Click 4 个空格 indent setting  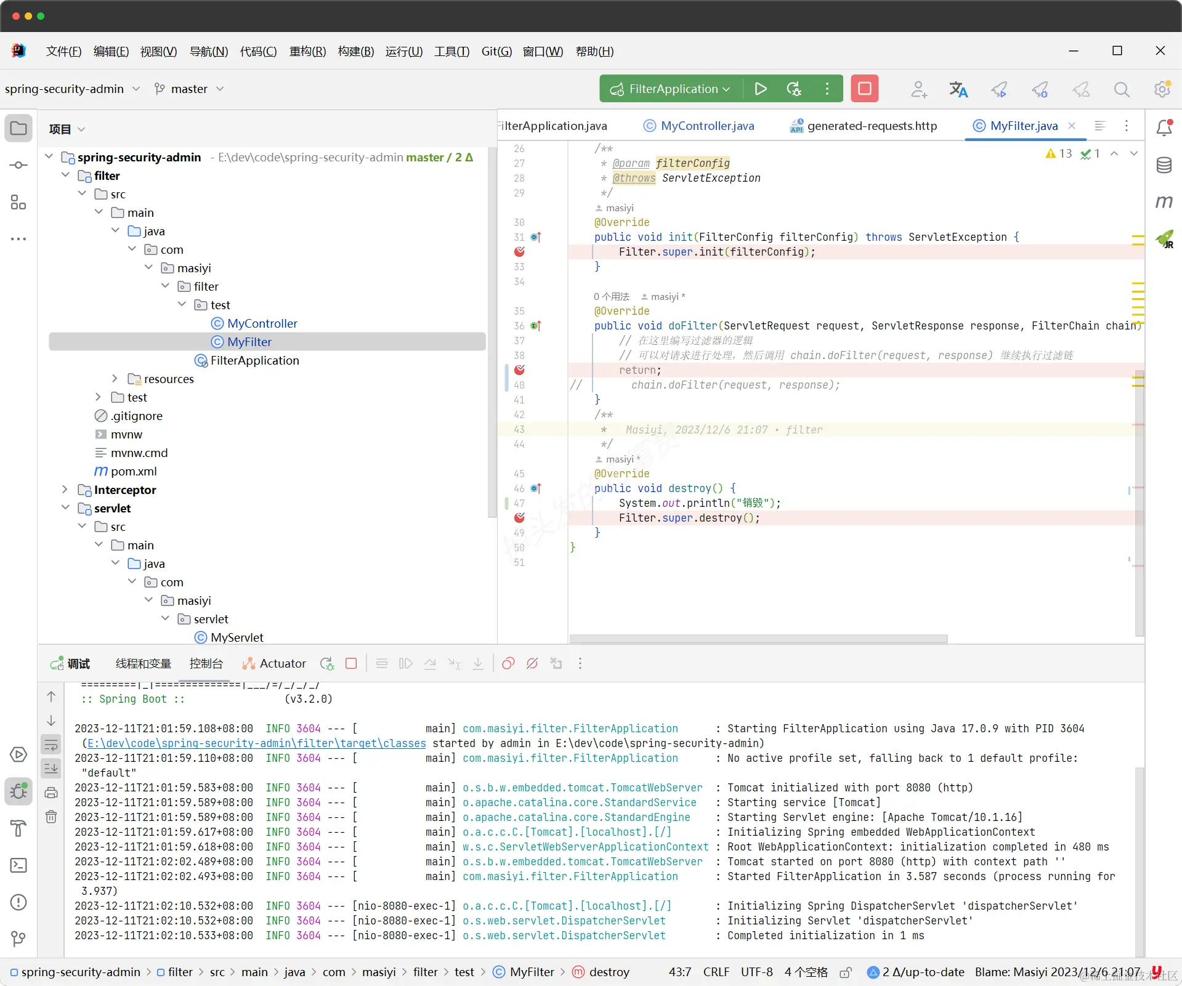806,972
